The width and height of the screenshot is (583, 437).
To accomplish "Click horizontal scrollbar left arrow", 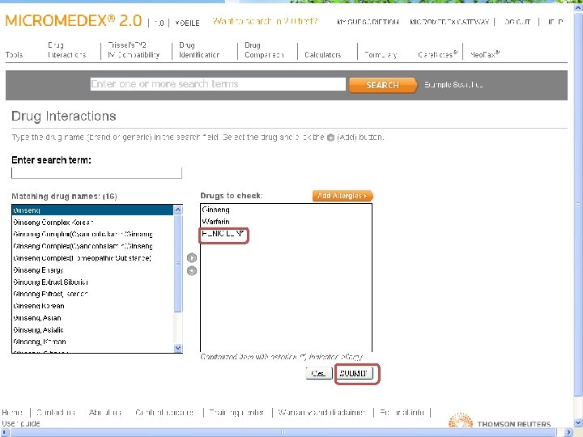I will 4,432.
